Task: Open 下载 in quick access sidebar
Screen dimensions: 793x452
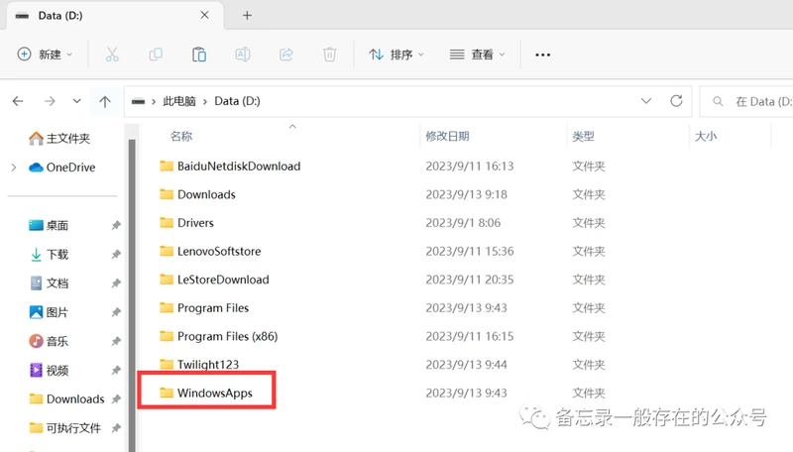Action: [57, 255]
